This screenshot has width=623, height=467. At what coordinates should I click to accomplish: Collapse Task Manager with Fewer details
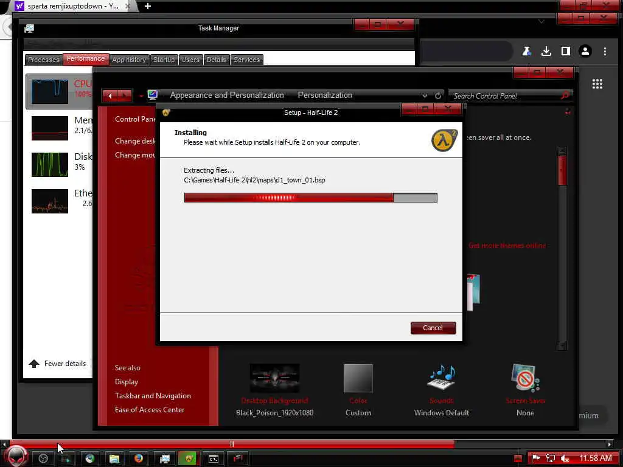click(x=57, y=364)
